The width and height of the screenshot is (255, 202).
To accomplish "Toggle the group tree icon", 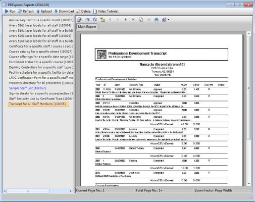I will click(103, 20).
